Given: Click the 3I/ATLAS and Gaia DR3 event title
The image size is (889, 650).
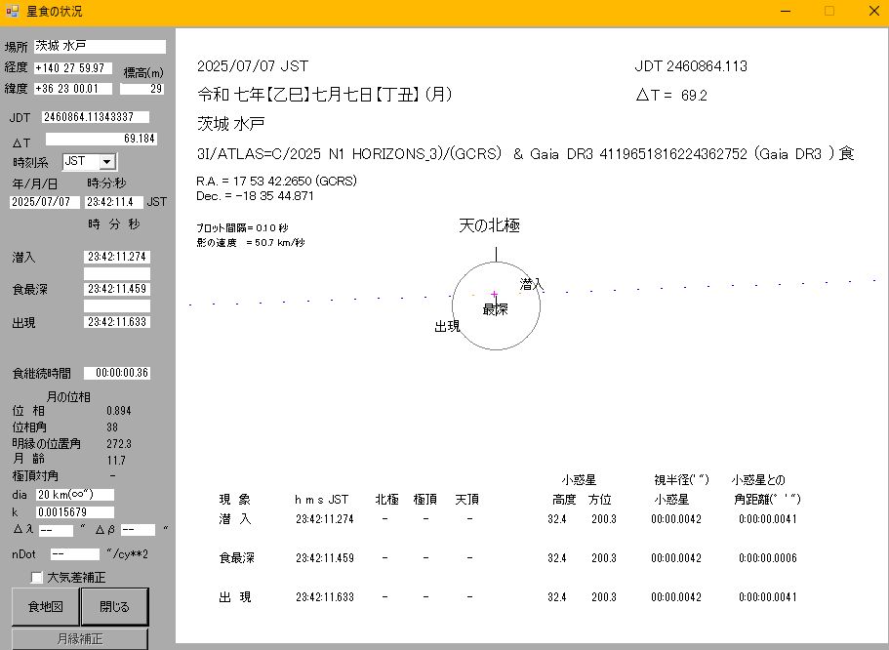Looking at the screenshot, I should 526,153.
